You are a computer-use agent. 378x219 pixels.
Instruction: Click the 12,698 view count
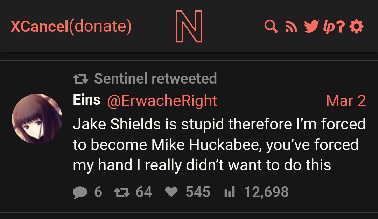[266, 192]
